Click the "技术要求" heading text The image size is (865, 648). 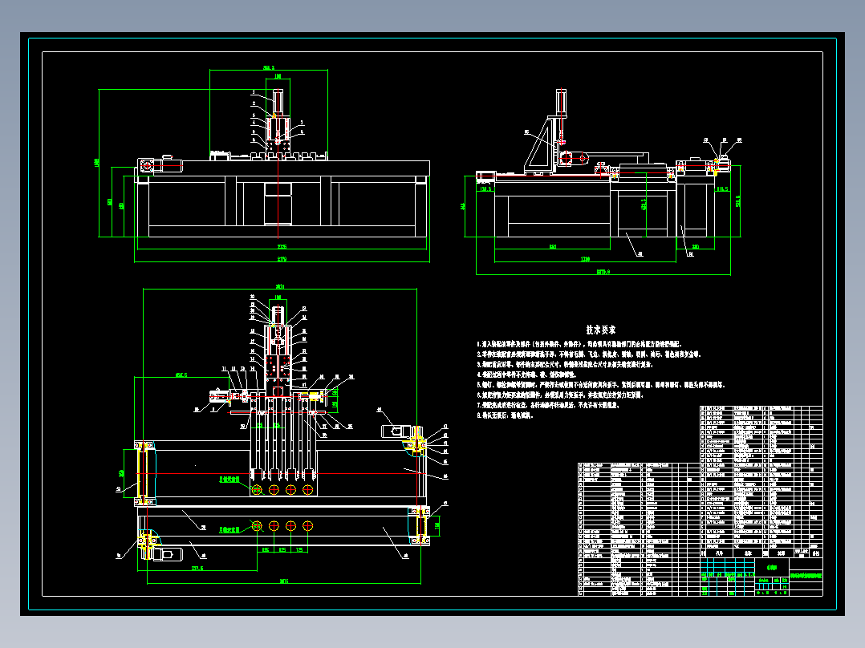click(601, 330)
